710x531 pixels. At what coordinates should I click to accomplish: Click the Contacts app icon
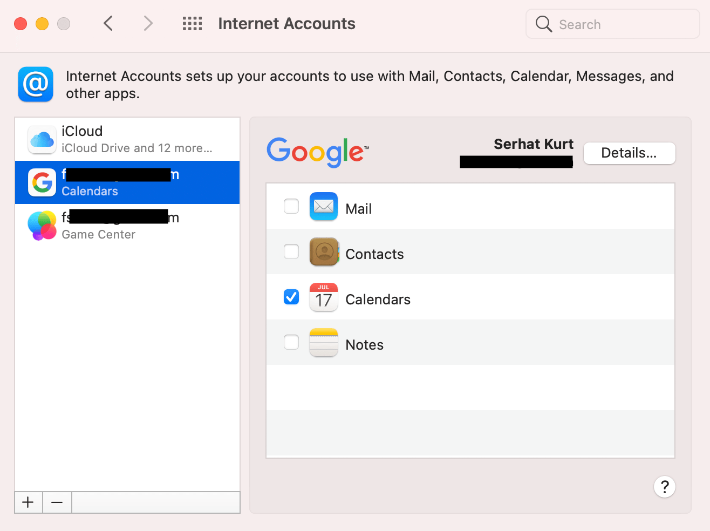click(324, 252)
